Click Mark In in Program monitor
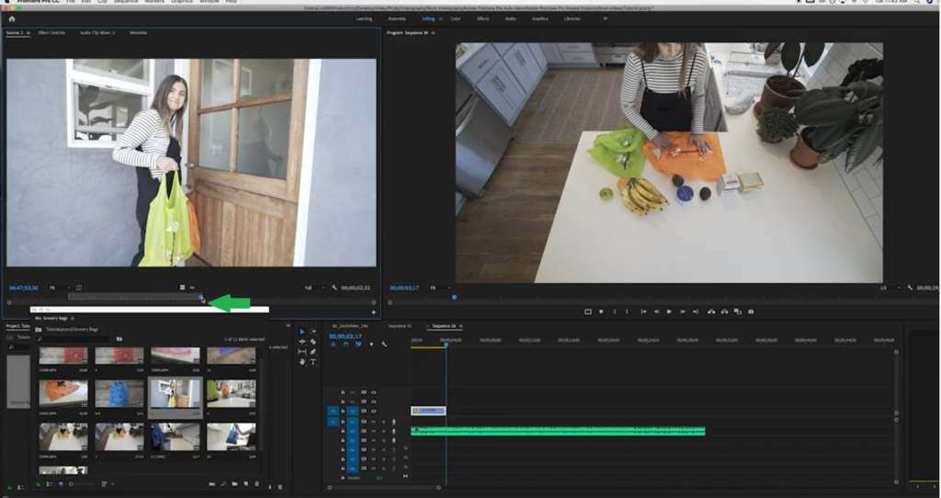Image resolution: width=941 pixels, height=498 pixels. (x=615, y=312)
